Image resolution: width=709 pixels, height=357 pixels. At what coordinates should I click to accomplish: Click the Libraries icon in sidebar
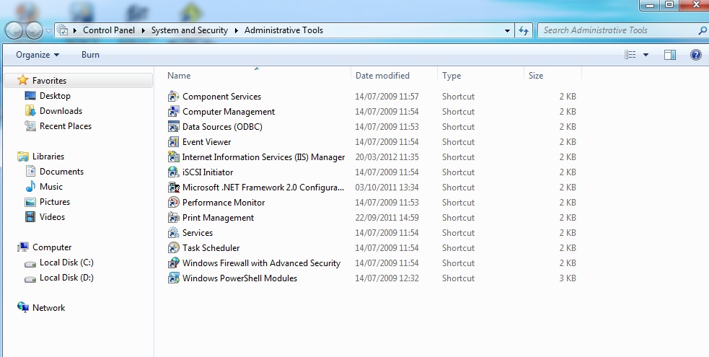(x=23, y=157)
